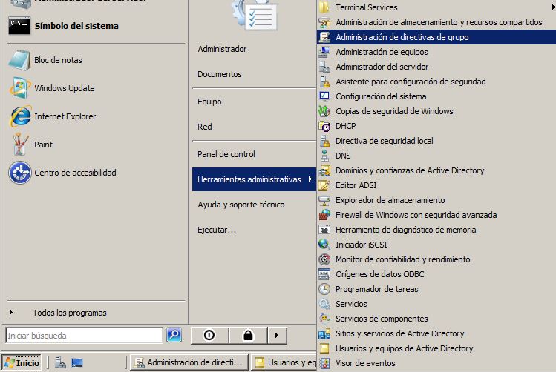The height and width of the screenshot is (372, 556).
Task: Open Administración de almacenamiento y recursos compartidos
Action: (436, 22)
